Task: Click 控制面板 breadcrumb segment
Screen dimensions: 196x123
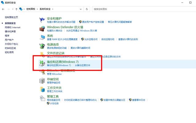Action: pyautogui.click(x=31, y=9)
